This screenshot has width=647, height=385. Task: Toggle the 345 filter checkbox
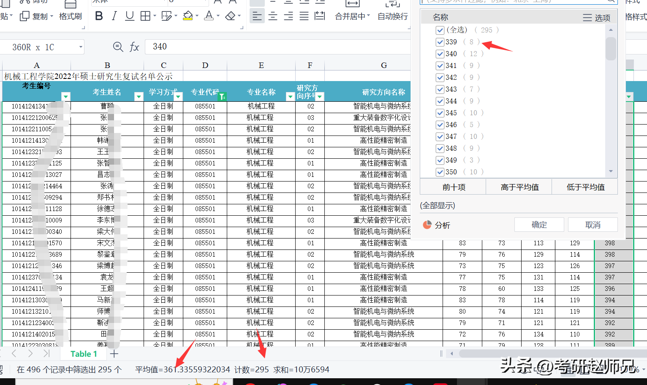point(440,113)
